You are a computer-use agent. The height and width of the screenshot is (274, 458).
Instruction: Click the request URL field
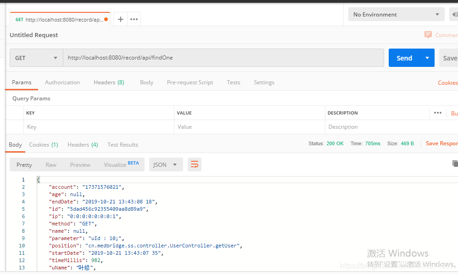[x=223, y=58]
